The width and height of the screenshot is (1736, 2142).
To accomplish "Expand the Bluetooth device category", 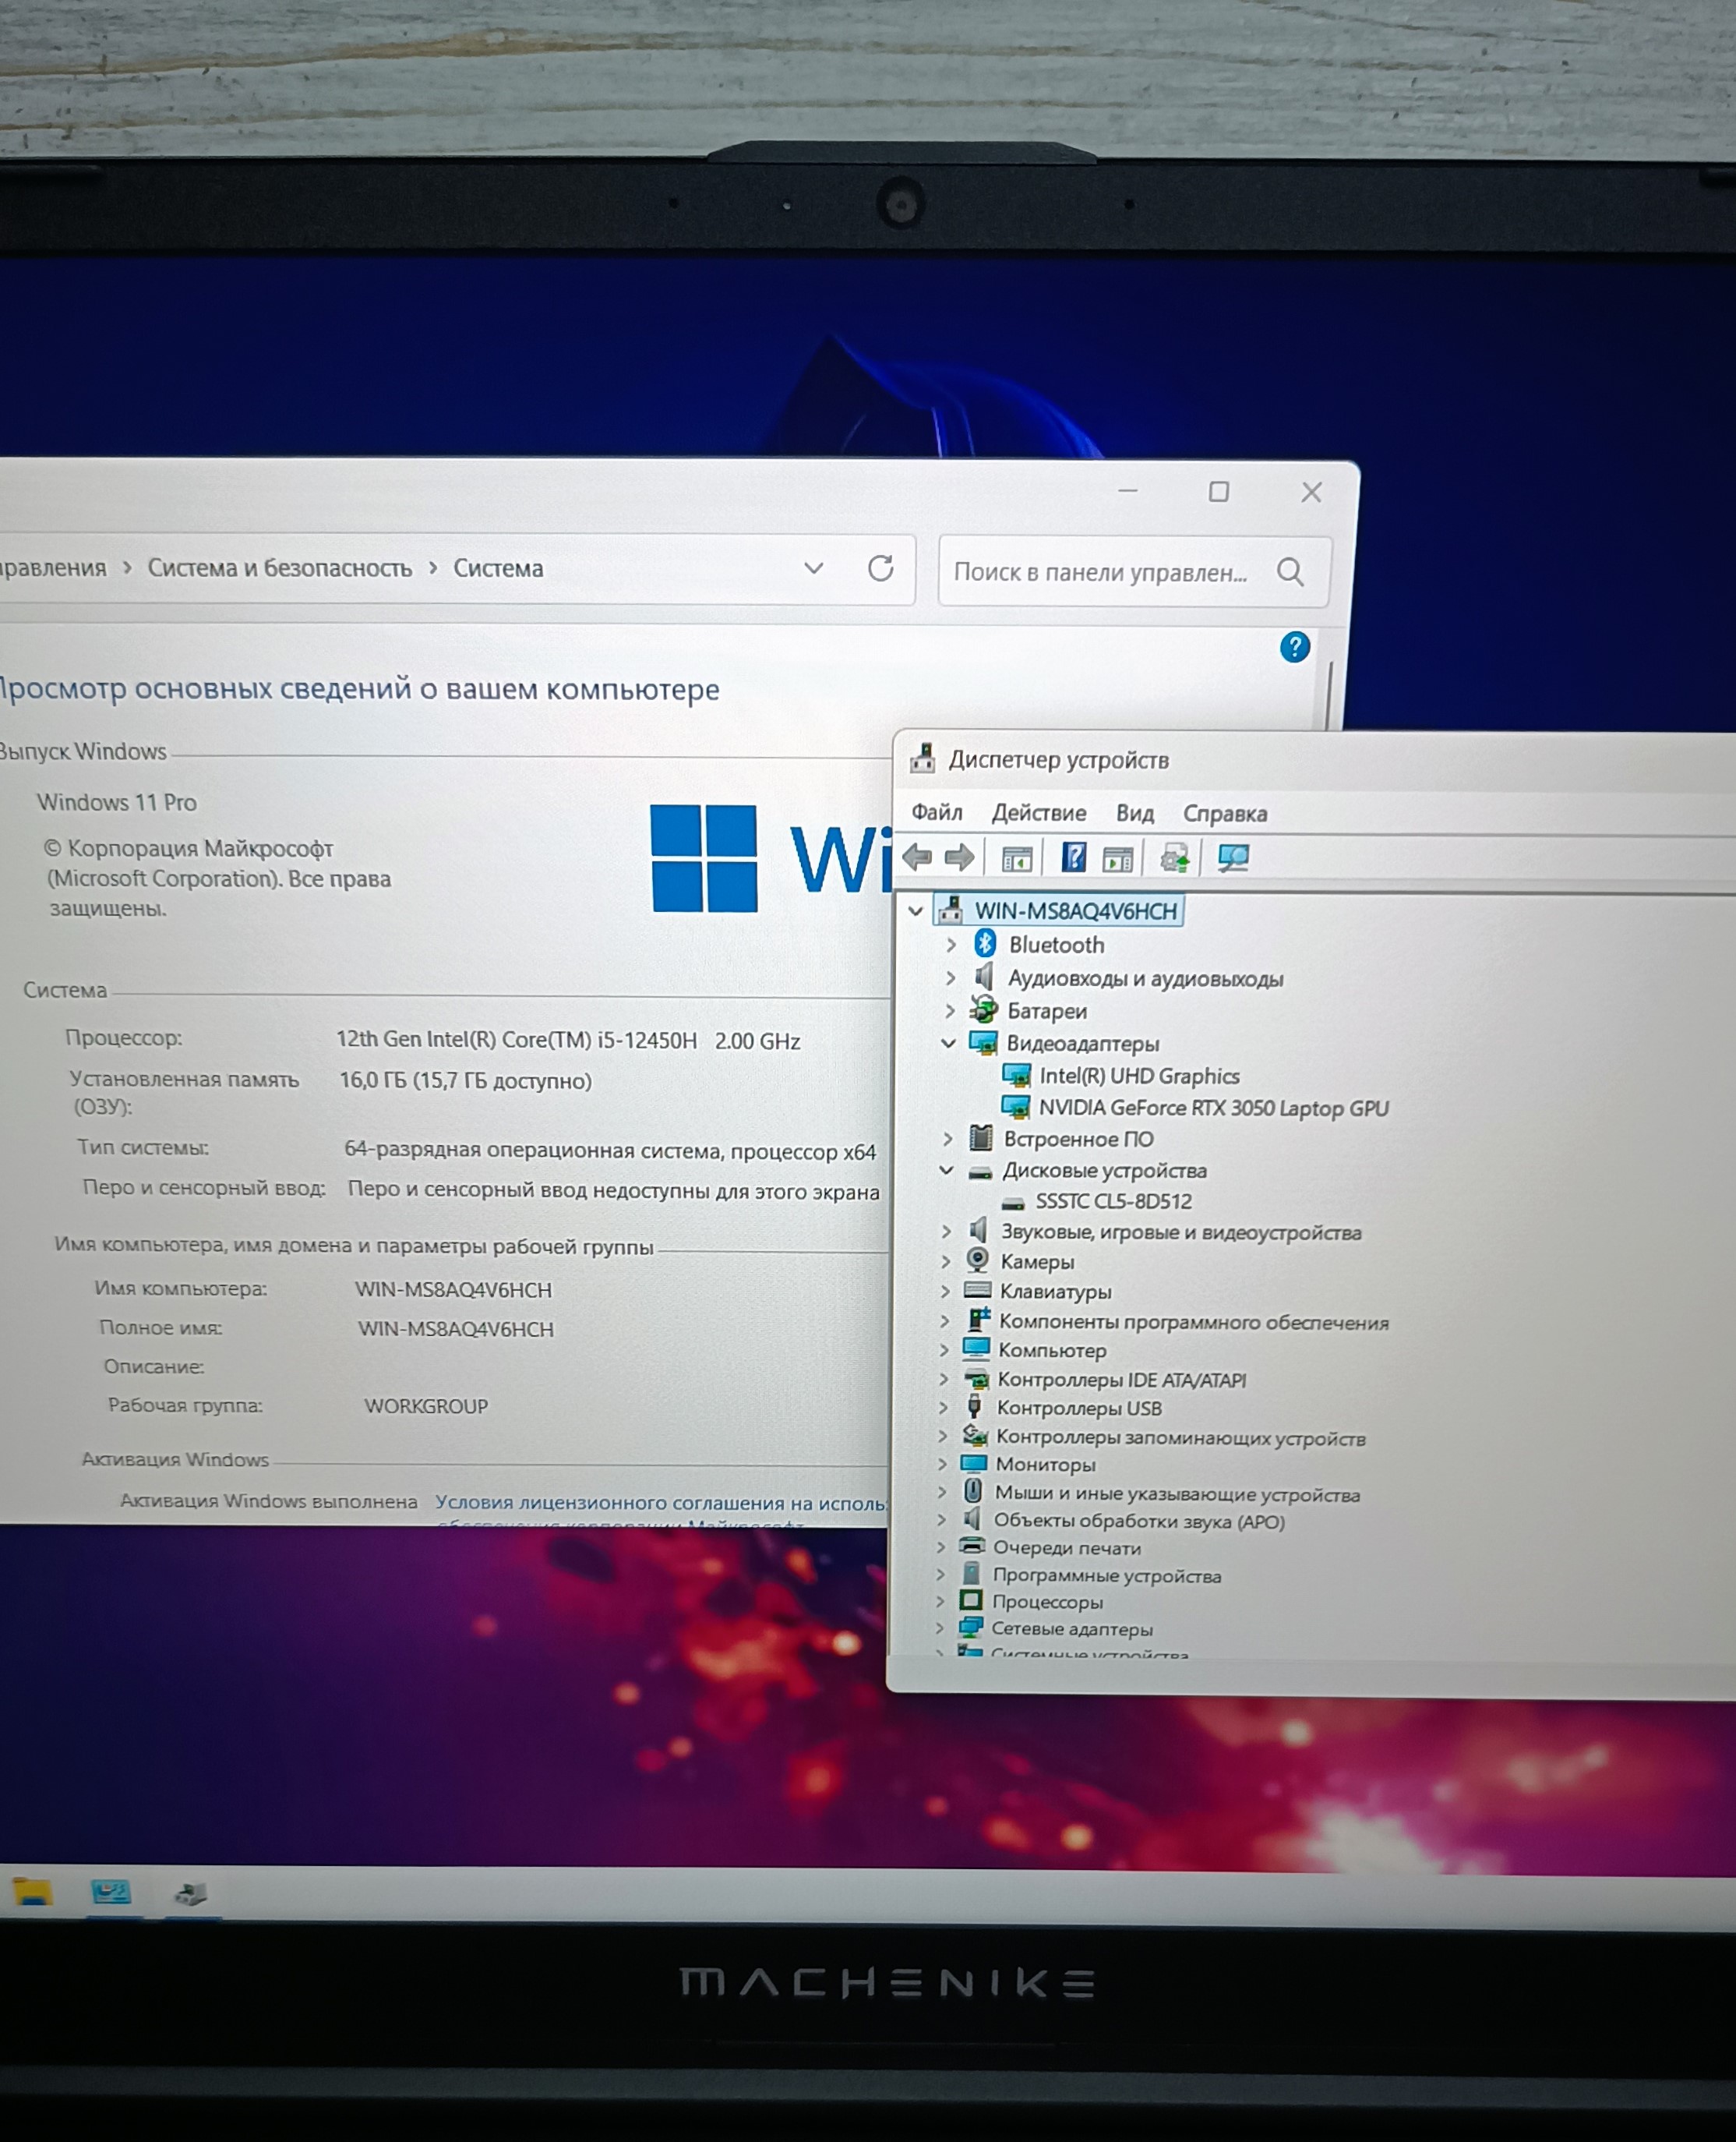I will tap(951, 945).
